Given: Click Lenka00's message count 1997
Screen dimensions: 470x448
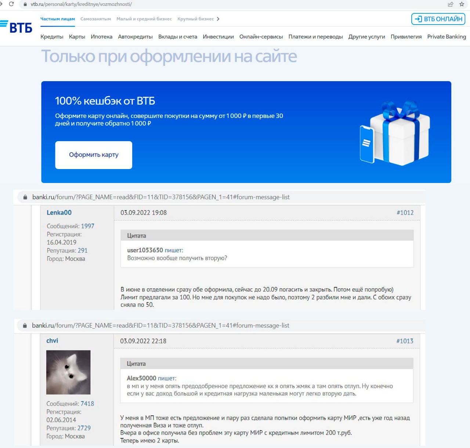Looking at the screenshot, I should pyautogui.click(x=88, y=226).
